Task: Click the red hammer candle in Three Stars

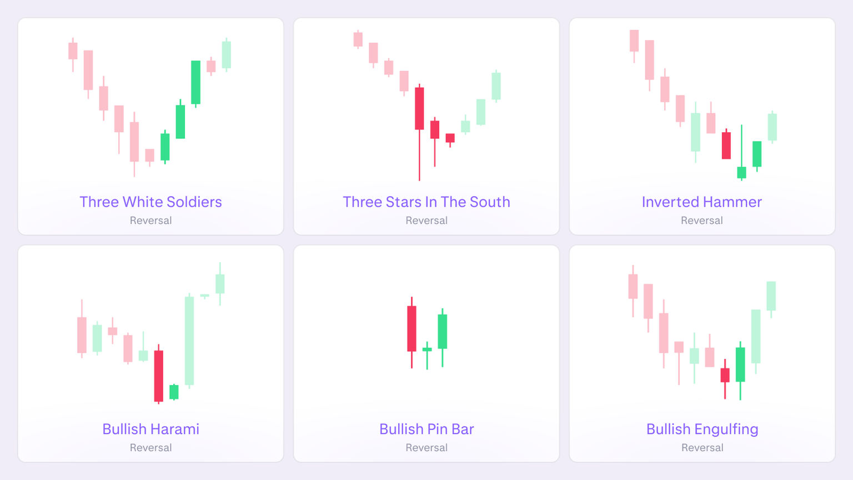Action: coord(419,108)
